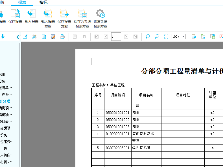Select the 工程费… report in list
This screenshot has width=223, height=167.
pyautogui.click(x=6, y=94)
